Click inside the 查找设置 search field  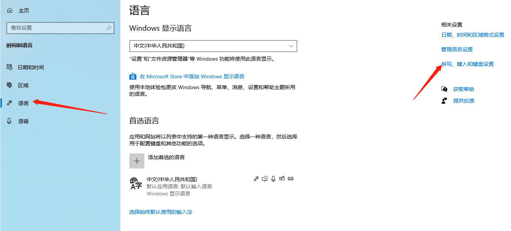click(x=60, y=28)
